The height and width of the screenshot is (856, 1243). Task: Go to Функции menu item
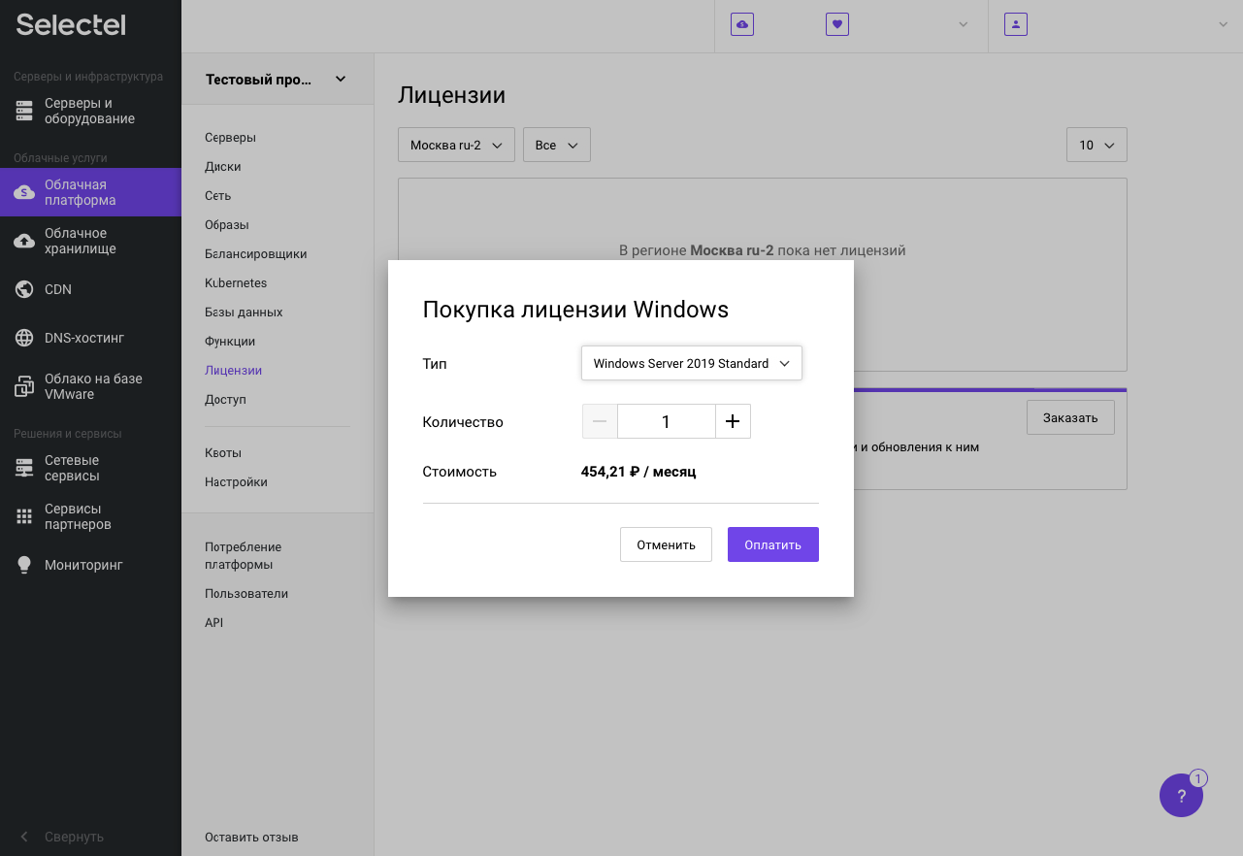(230, 342)
